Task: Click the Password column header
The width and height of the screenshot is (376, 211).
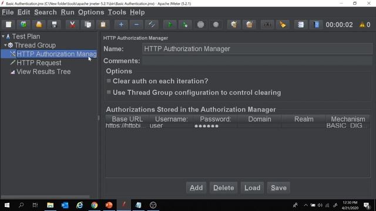Action: [216, 119]
